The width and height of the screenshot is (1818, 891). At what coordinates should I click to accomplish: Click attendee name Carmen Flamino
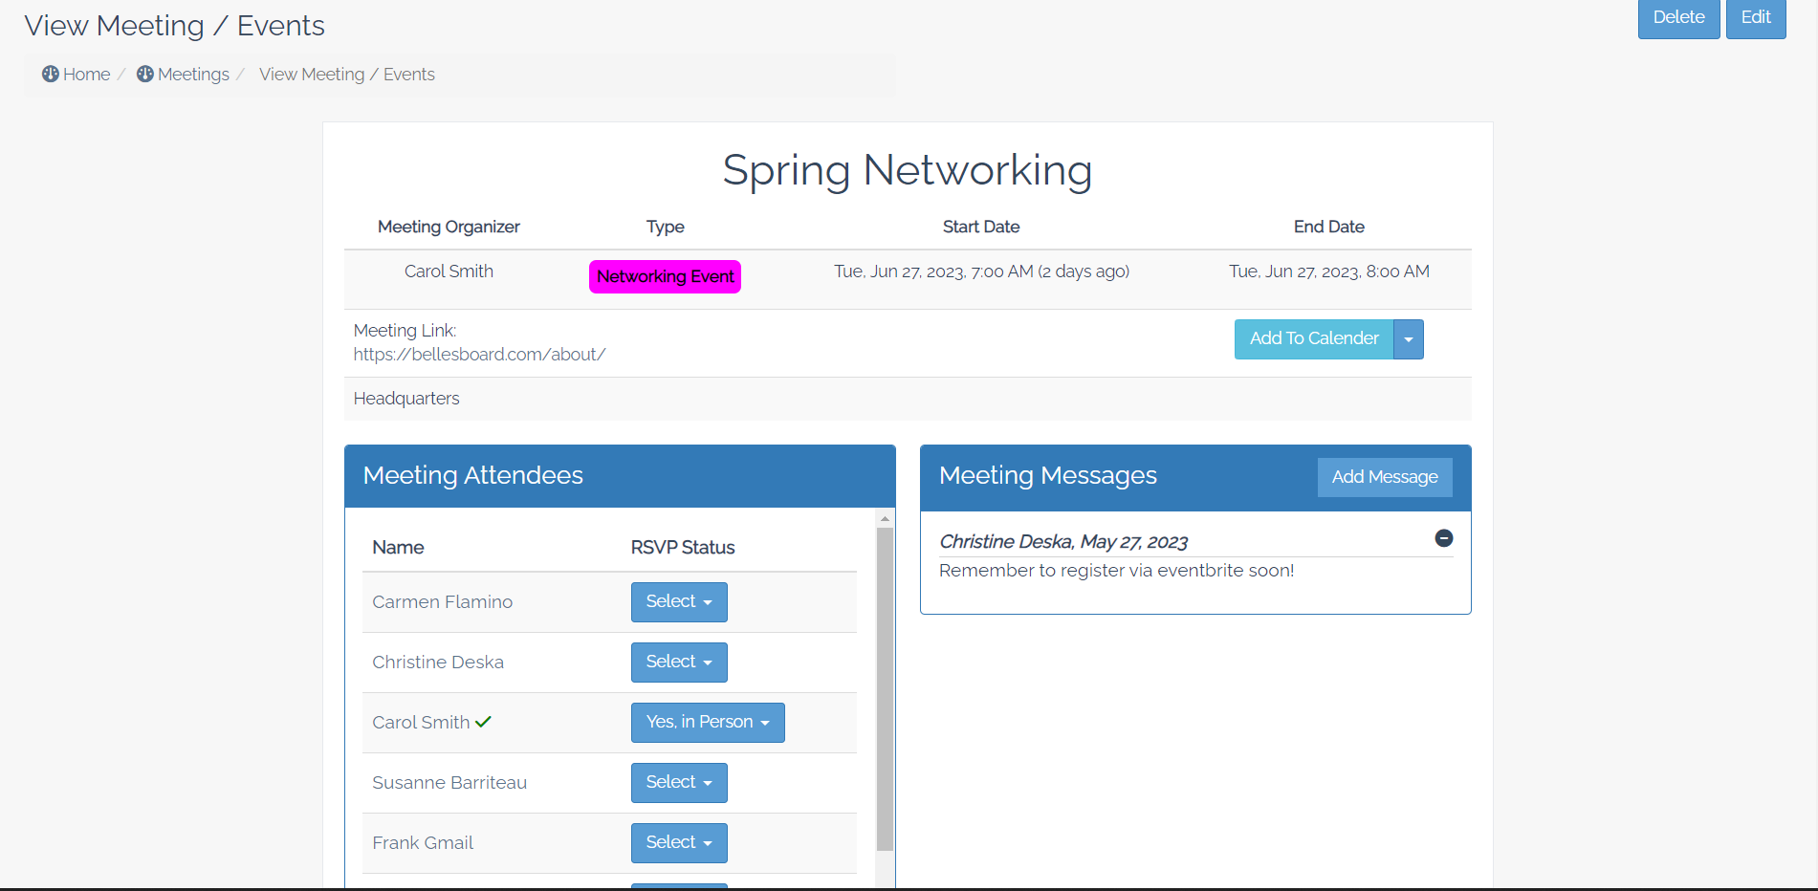click(442, 602)
